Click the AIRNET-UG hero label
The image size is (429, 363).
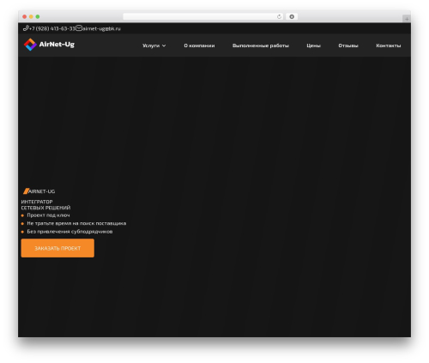point(42,191)
